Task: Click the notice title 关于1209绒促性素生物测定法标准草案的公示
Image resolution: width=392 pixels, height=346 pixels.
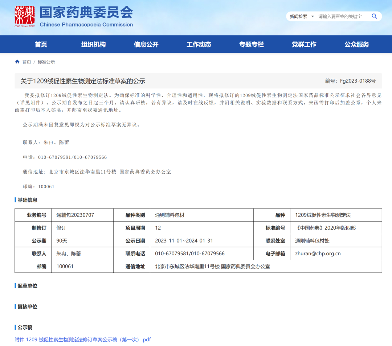Action: tap(83, 81)
